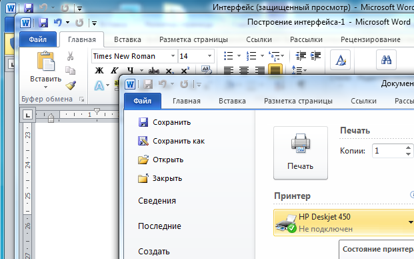Open Customize Quick Access Toolbar in Построение интерфейса-1

[94, 23]
